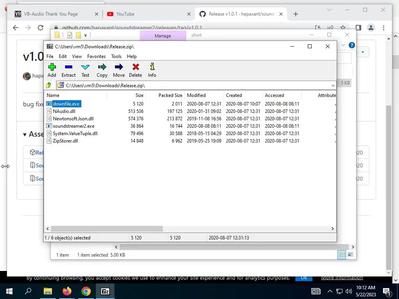Switch Explorer to details view icon
The height and width of the screenshot is (299, 399).
tap(341, 255)
